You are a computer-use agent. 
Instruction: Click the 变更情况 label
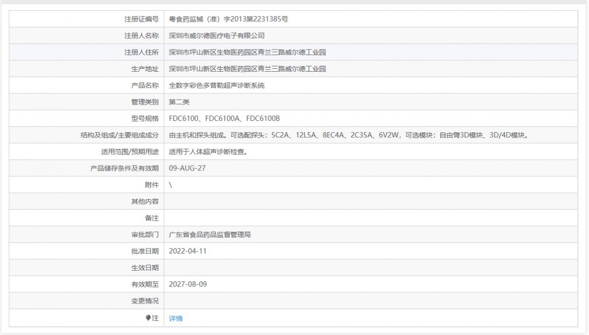point(145,301)
